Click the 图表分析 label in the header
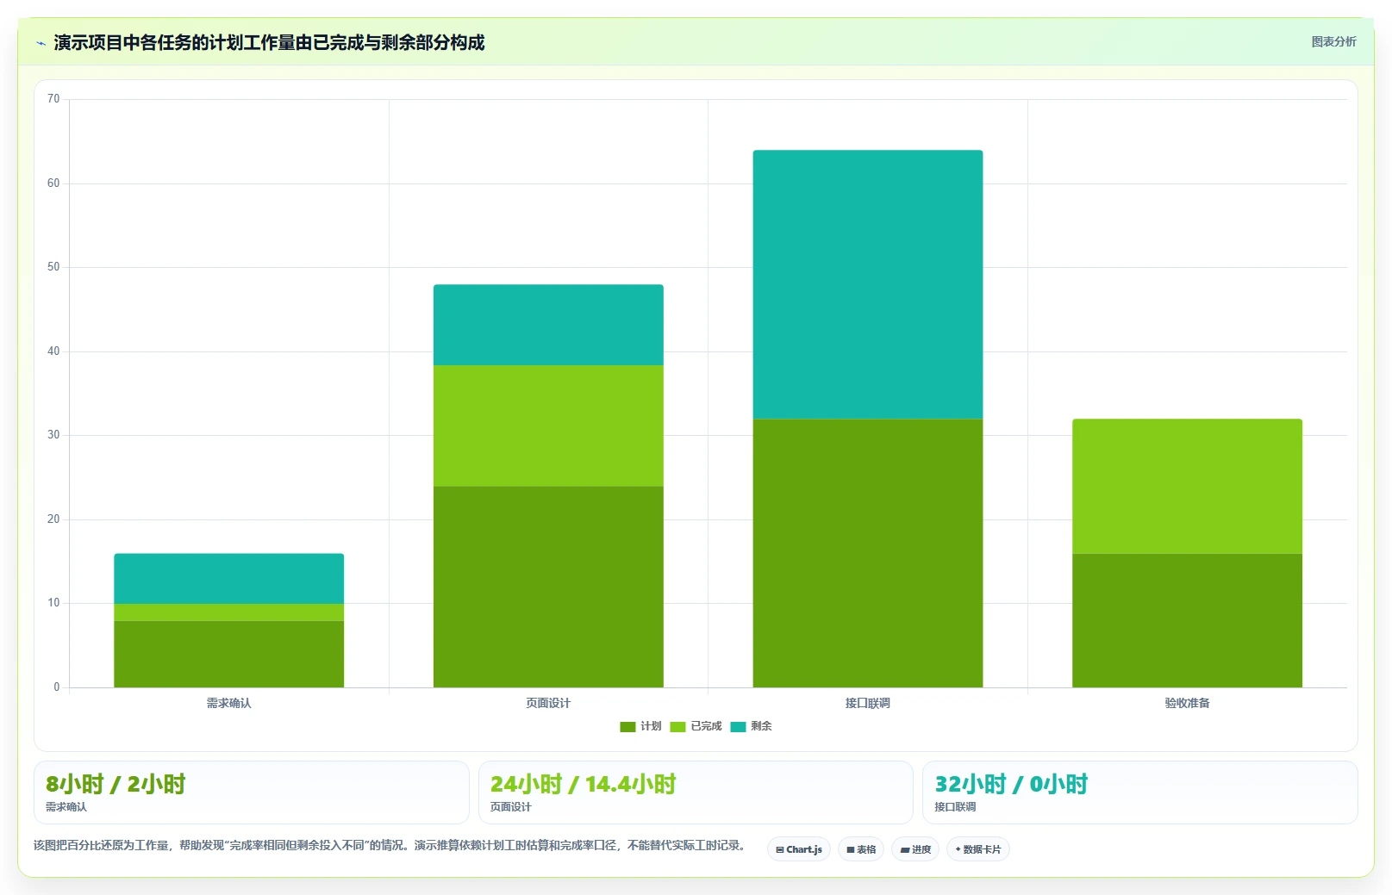The height and width of the screenshot is (895, 1392). tap(1333, 41)
